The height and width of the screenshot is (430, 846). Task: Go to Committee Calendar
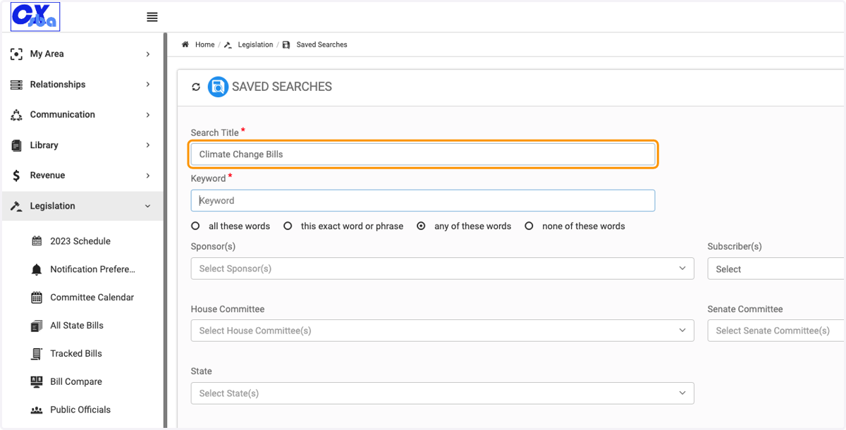92,297
